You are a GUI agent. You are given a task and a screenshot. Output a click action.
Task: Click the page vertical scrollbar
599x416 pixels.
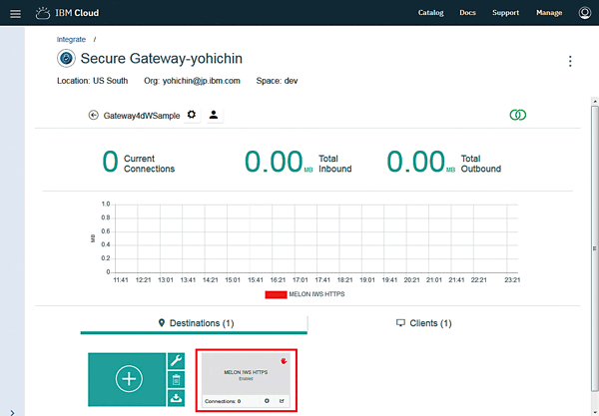(x=594, y=248)
